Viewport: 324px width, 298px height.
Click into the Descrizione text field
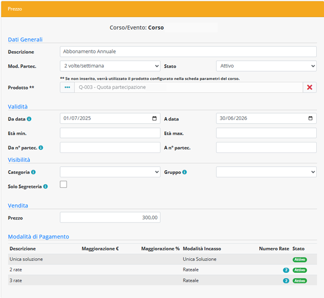188,52
